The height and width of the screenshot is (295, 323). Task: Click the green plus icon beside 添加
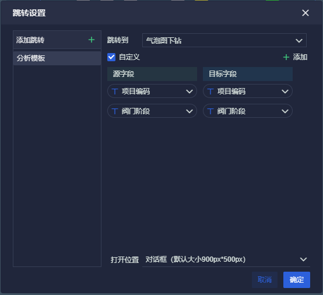[286, 57]
